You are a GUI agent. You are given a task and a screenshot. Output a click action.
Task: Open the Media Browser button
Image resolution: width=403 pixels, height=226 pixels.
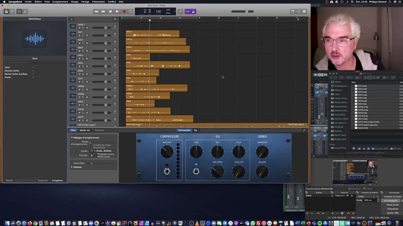pos(304,12)
